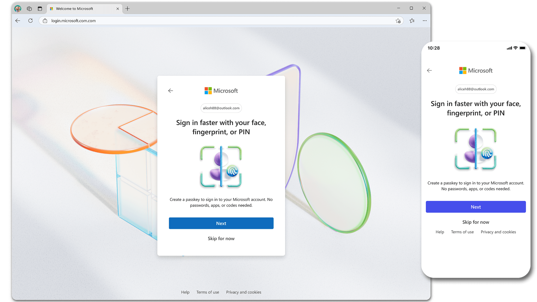
Task: Open browser settings and more menu
Action: [425, 21]
